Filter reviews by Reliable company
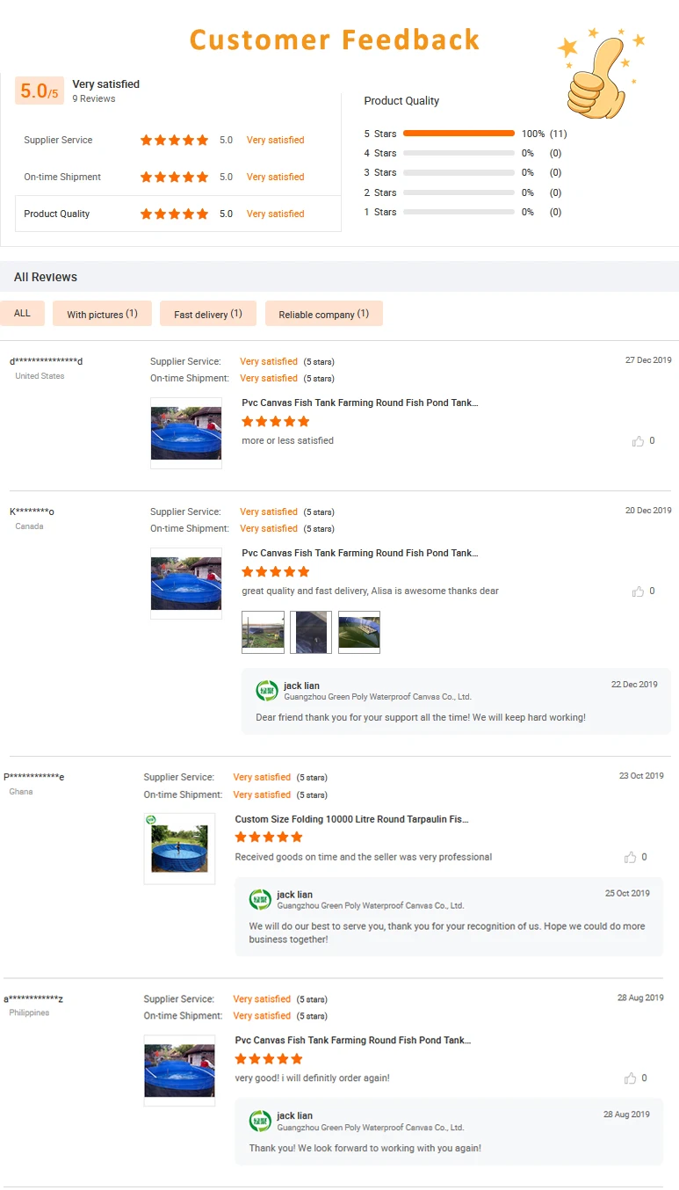Viewport: 679px width, 1190px height. pyautogui.click(x=324, y=314)
